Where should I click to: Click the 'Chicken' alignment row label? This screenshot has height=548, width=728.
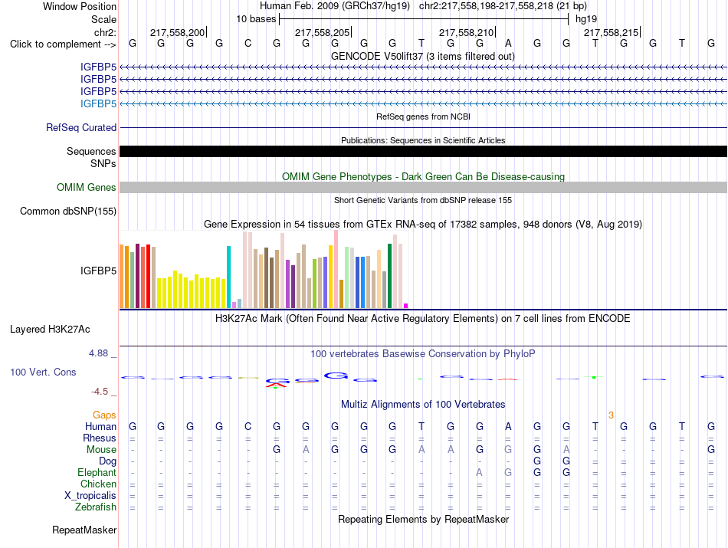98,484
